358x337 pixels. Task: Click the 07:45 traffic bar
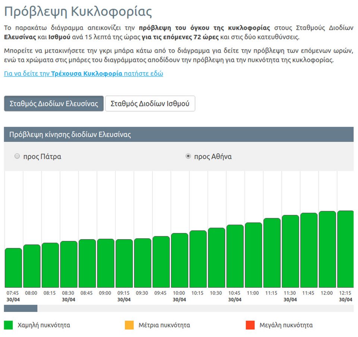tap(13, 268)
